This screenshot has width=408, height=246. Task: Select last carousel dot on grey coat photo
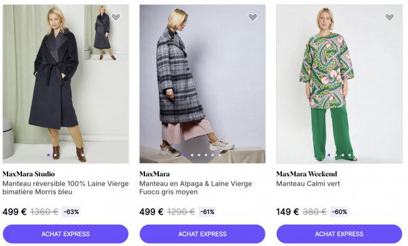click(x=220, y=155)
